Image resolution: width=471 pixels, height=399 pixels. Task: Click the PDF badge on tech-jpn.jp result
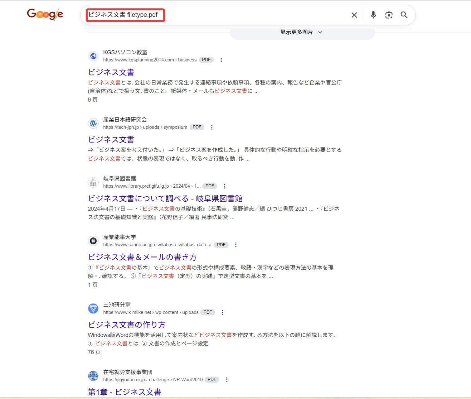197,127
